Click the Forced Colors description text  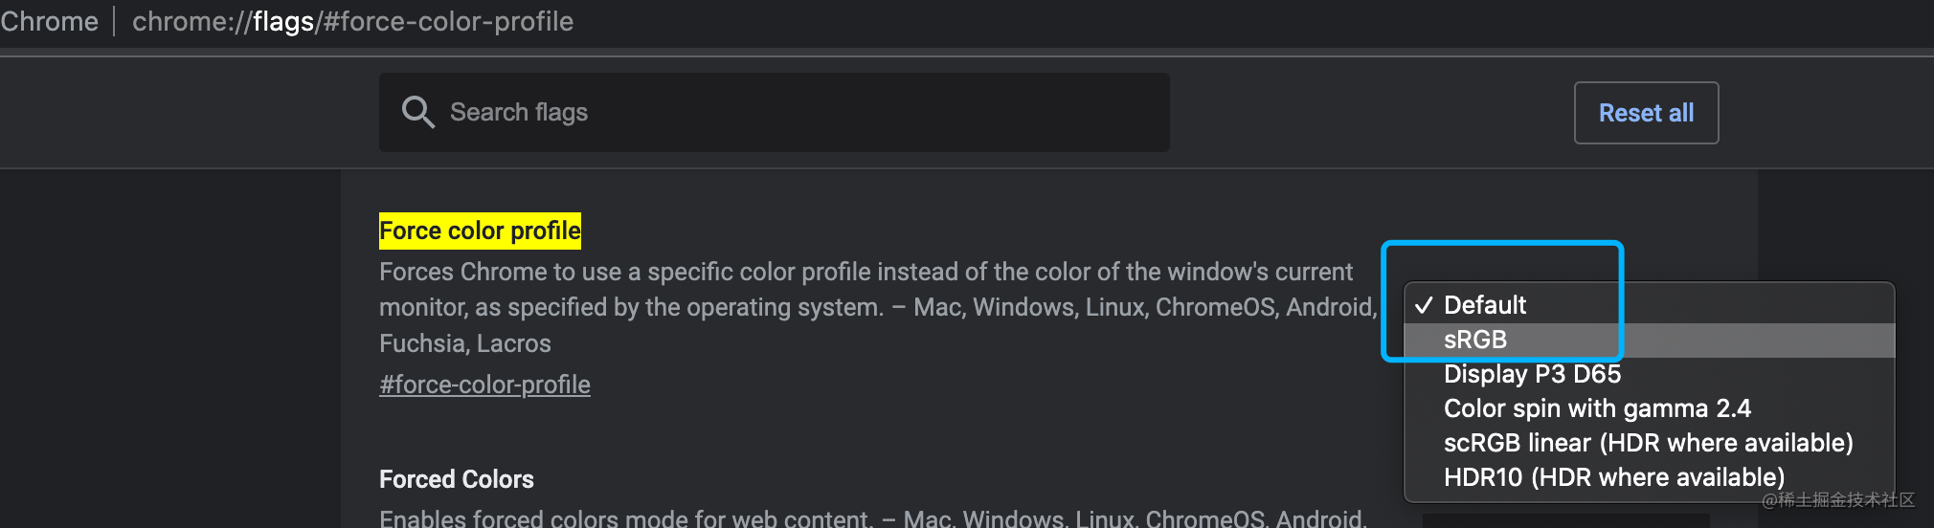[872, 517]
